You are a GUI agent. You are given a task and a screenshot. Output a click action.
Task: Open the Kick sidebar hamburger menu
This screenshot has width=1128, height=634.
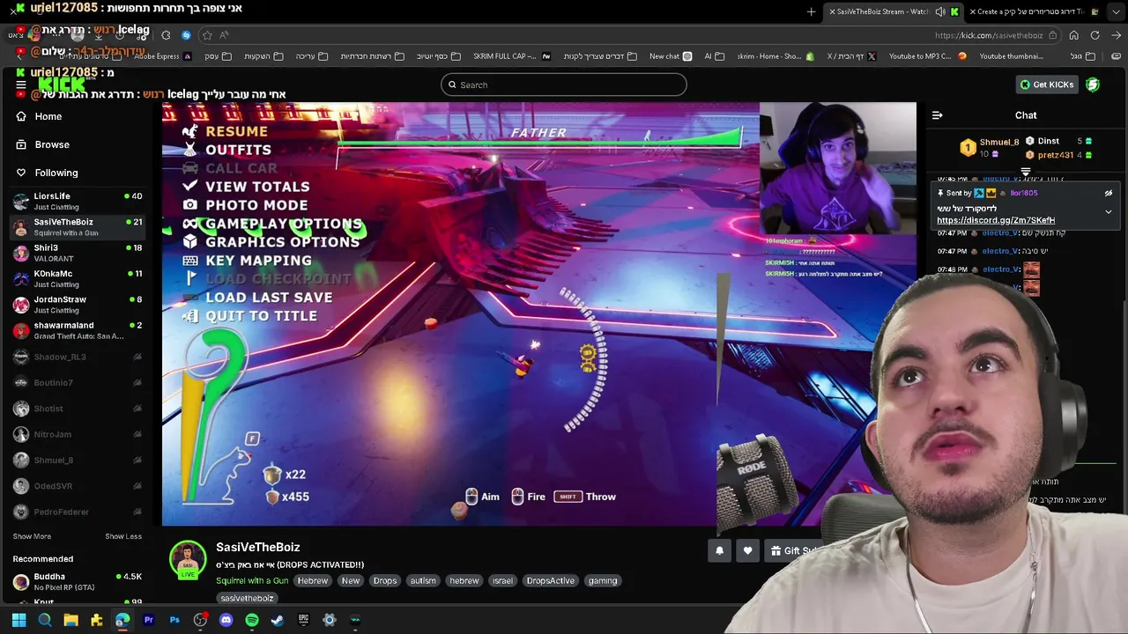point(20,85)
